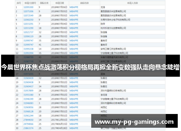
Task: Open 31999747 link in row 9
Action: (x=28, y=41)
